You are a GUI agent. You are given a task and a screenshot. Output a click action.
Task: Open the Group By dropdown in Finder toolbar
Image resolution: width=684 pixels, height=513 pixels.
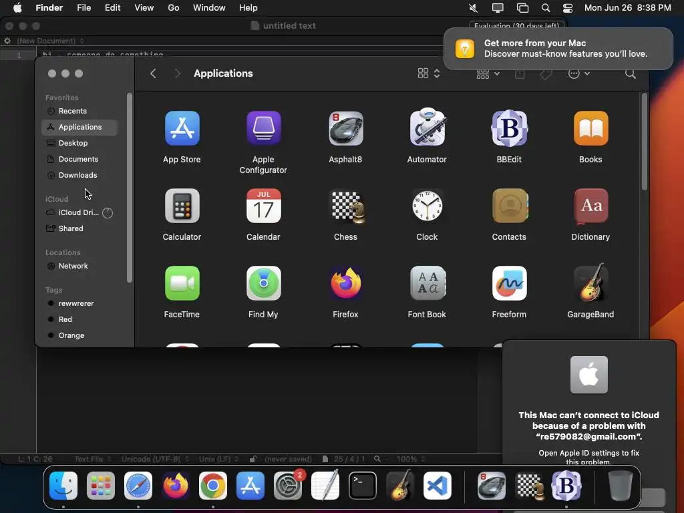click(x=488, y=73)
